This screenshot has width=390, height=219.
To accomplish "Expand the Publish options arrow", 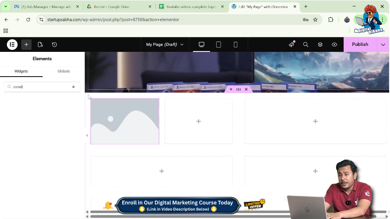I will click(x=383, y=45).
